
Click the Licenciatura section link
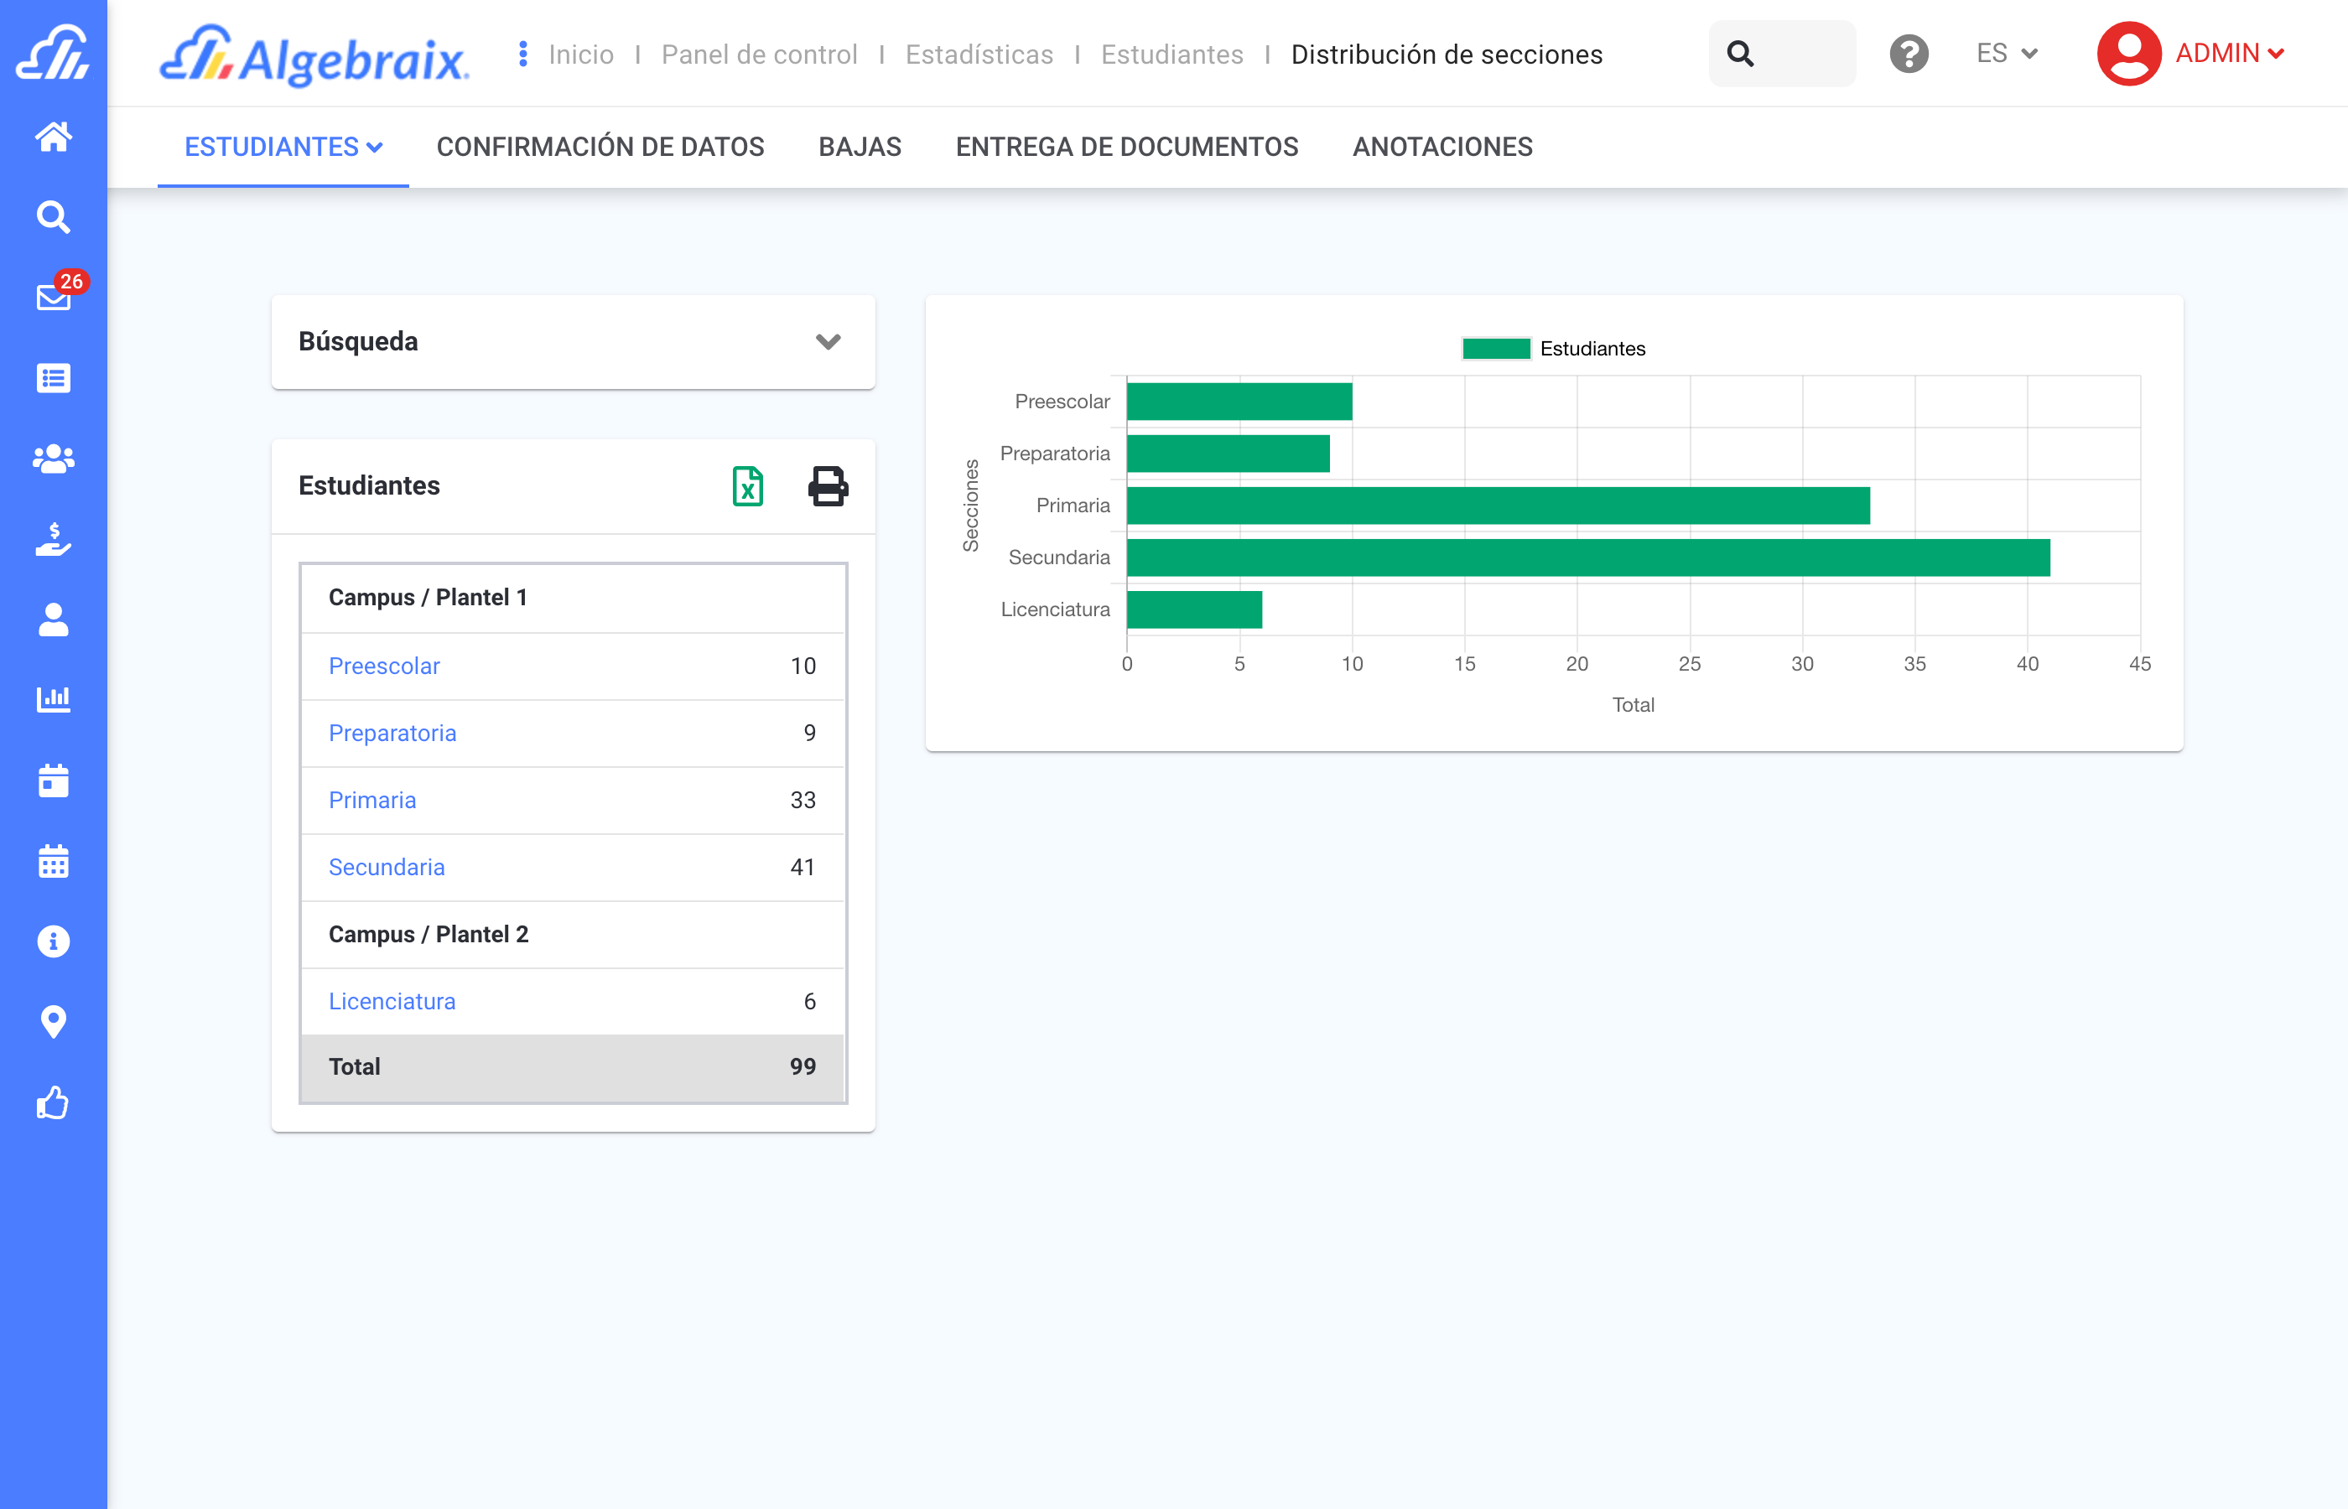[392, 1002]
